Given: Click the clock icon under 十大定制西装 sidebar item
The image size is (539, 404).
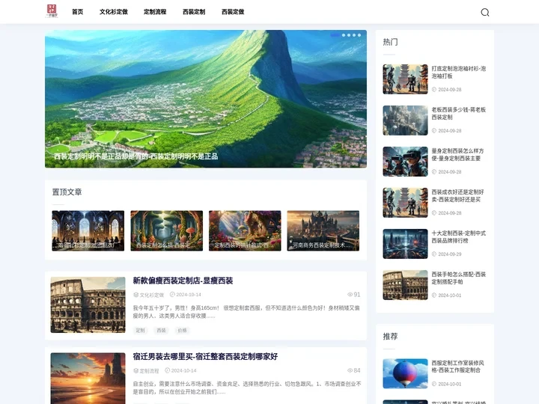Looking at the screenshot, I should point(434,254).
